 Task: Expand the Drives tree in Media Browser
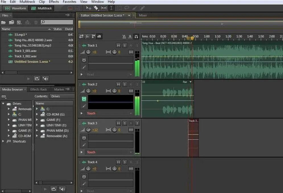(3, 104)
